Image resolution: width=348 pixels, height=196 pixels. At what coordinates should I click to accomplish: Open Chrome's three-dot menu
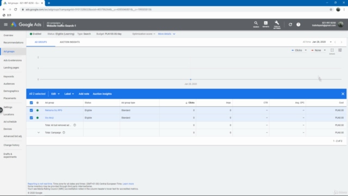[x=344, y=10]
